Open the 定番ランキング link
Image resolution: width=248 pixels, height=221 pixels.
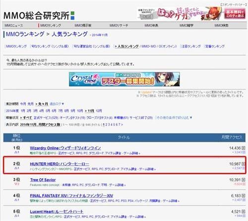tap(215, 46)
